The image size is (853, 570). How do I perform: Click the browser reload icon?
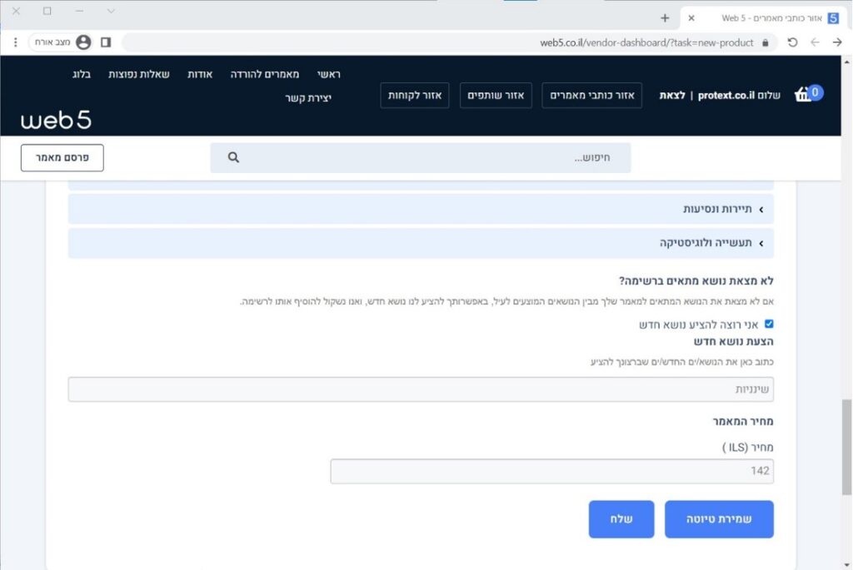(x=792, y=42)
